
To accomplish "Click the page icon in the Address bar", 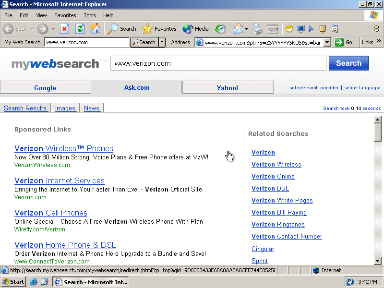I will [200, 42].
